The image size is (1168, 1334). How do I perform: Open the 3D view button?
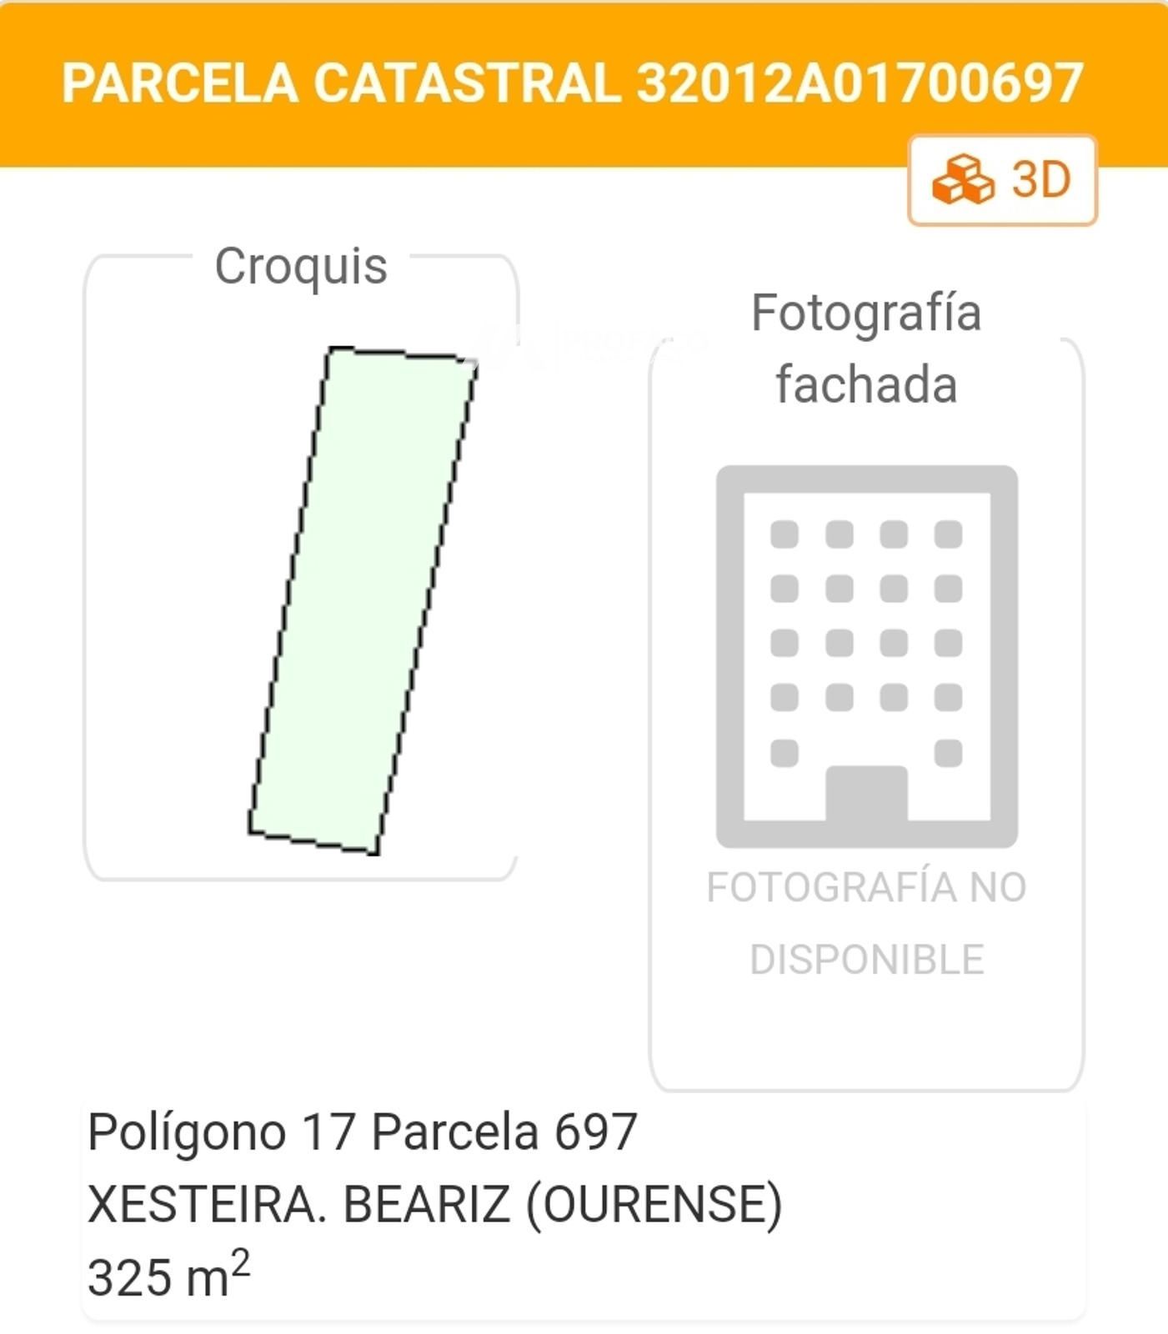pyautogui.click(x=1002, y=180)
